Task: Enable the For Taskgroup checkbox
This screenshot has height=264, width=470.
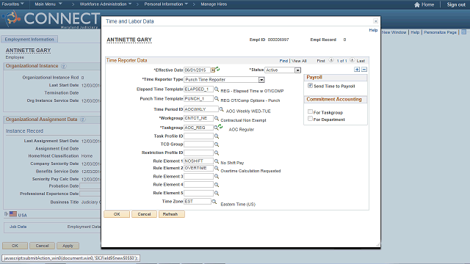Action: coord(310,111)
